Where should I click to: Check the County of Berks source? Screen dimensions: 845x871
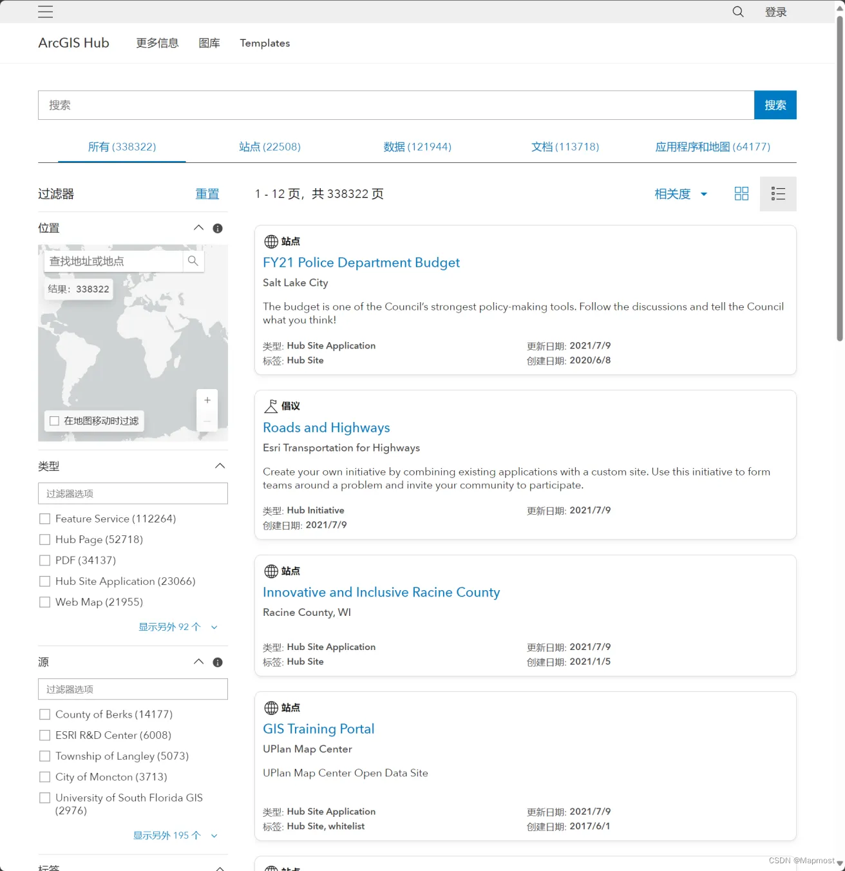point(44,714)
